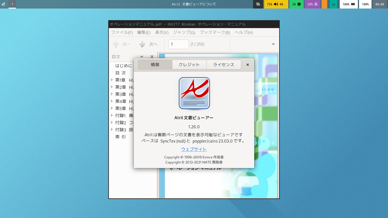Click the memory usage 26% indicator
Screen dimensions: 388x218
[x=312, y=4]
